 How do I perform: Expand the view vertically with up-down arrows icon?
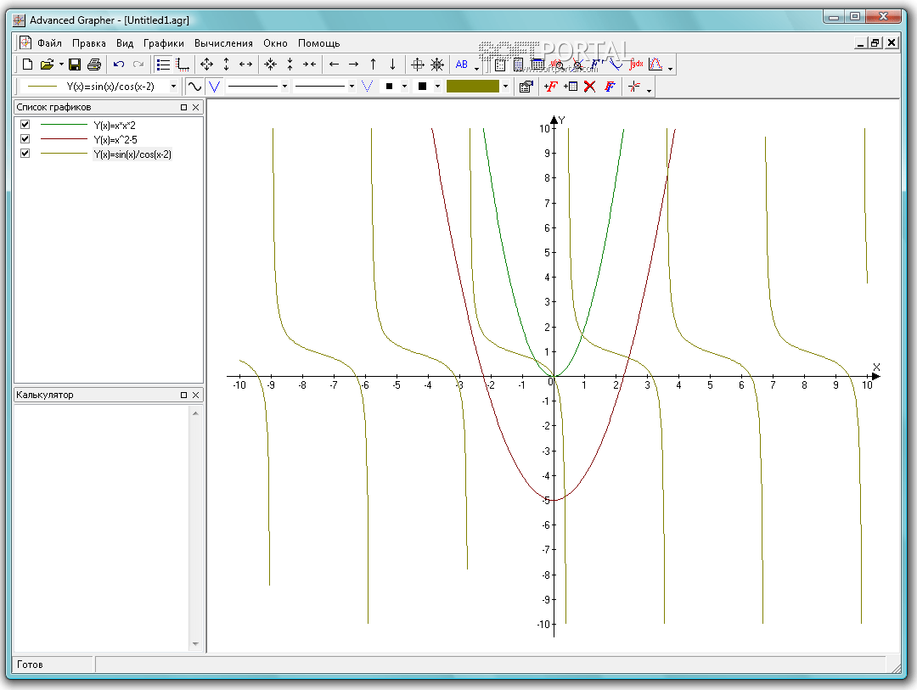tap(227, 65)
